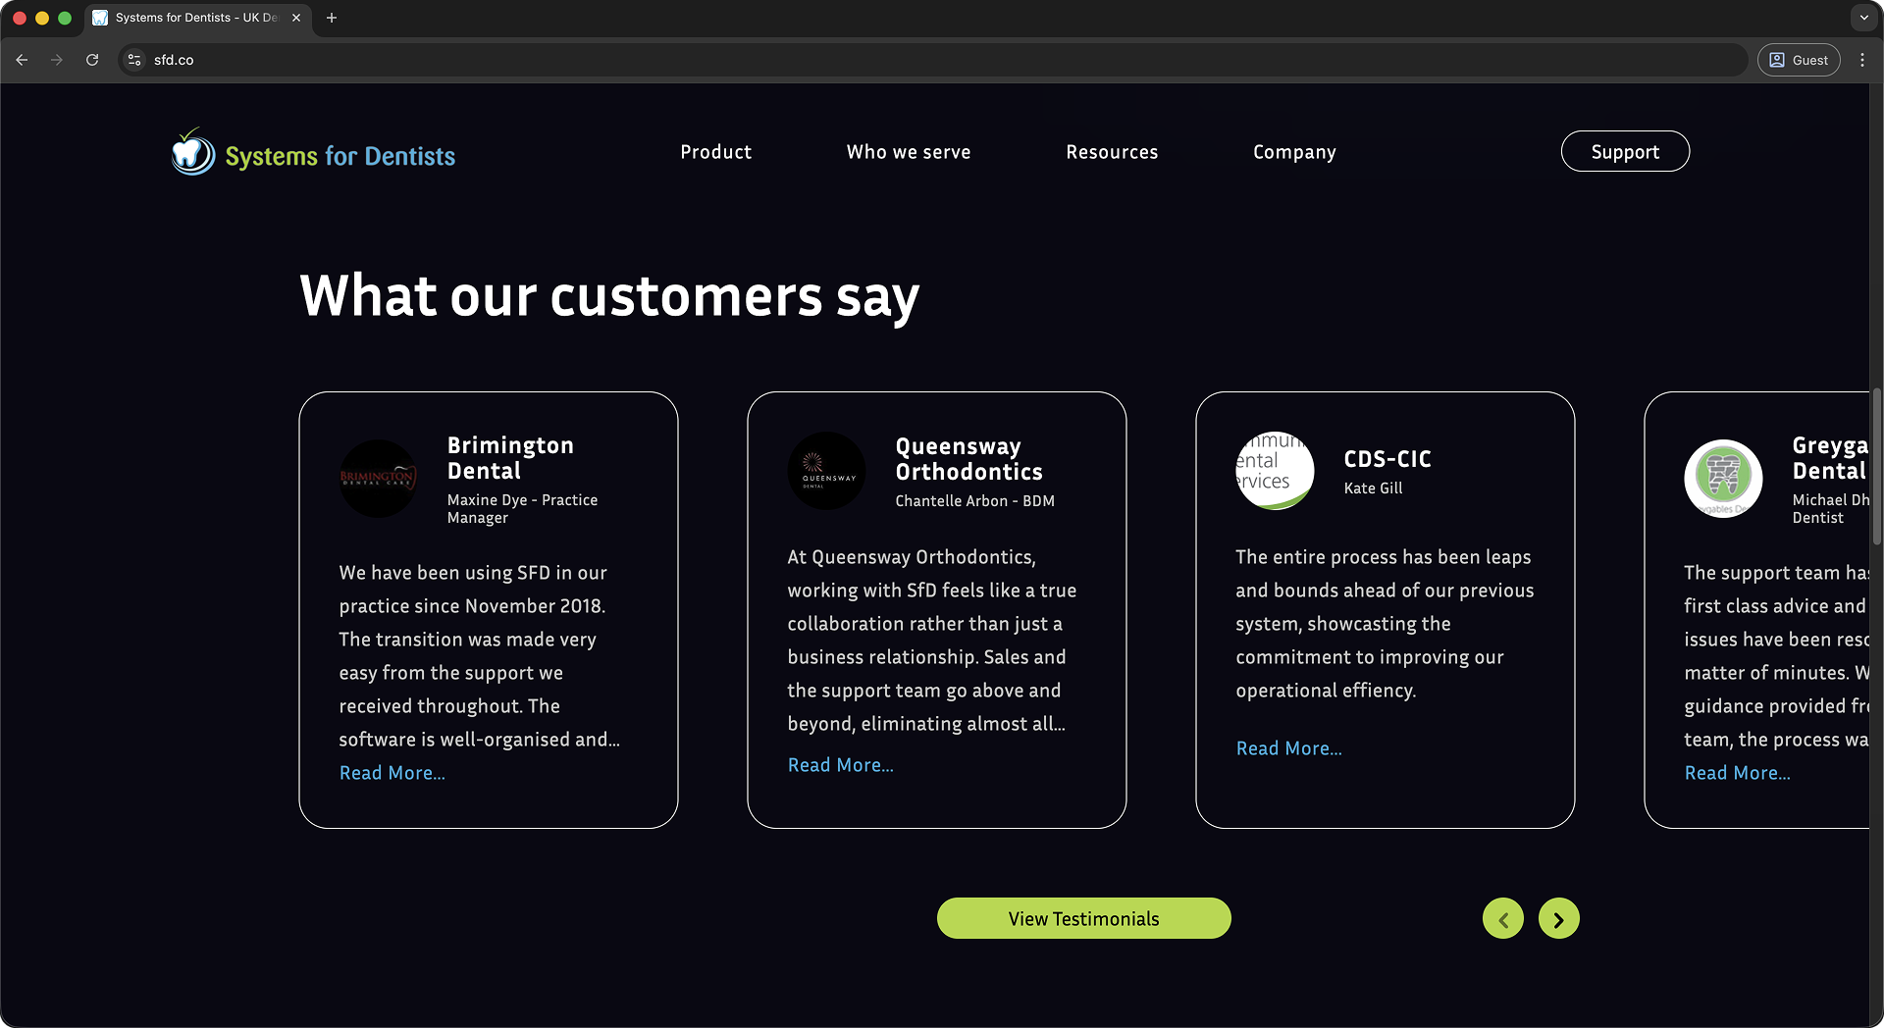Expand the Company navigation menu
Screen dimensions: 1884x1028
(x=1294, y=152)
